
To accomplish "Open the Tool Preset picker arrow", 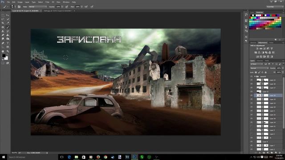I will pyautogui.click(x=8, y=7).
